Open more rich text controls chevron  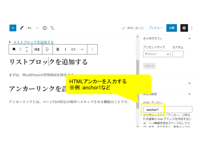82,49
